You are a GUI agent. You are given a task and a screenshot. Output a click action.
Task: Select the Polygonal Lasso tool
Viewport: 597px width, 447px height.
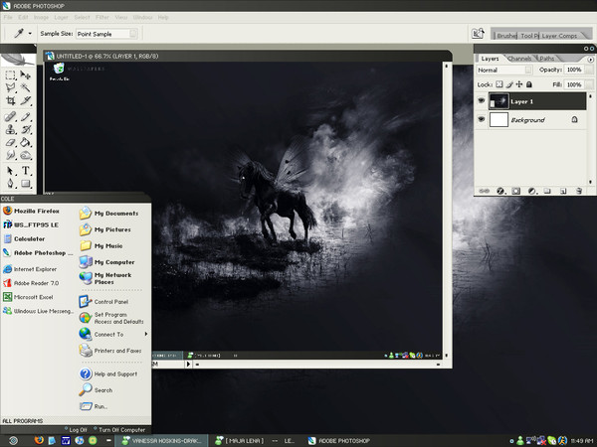point(10,87)
